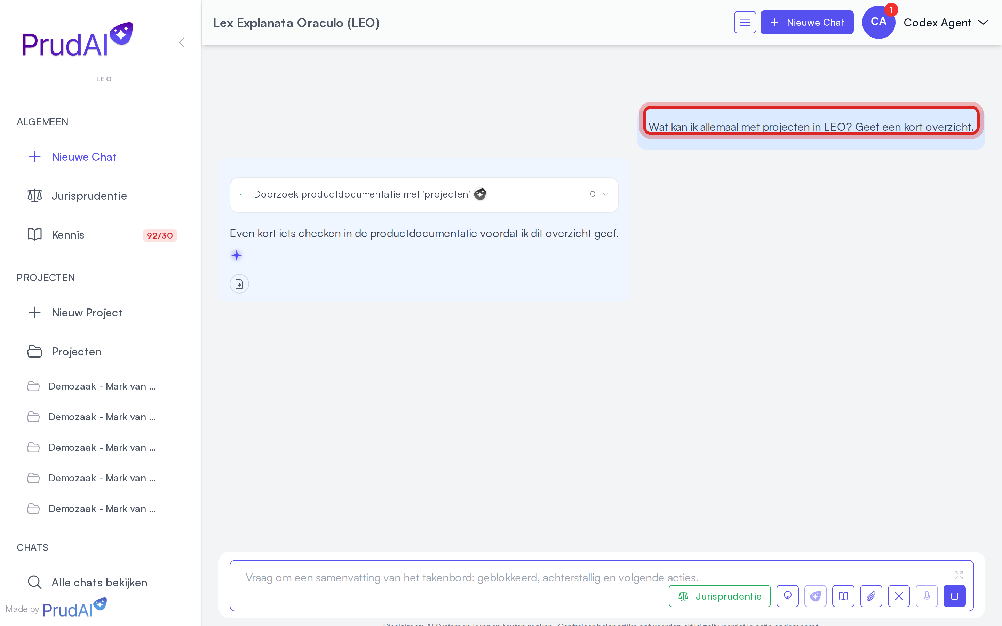This screenshot has height=626, width=1002.
Task: Click the text 'Even kort iets checken' in the reply
Action: point(285,233)
